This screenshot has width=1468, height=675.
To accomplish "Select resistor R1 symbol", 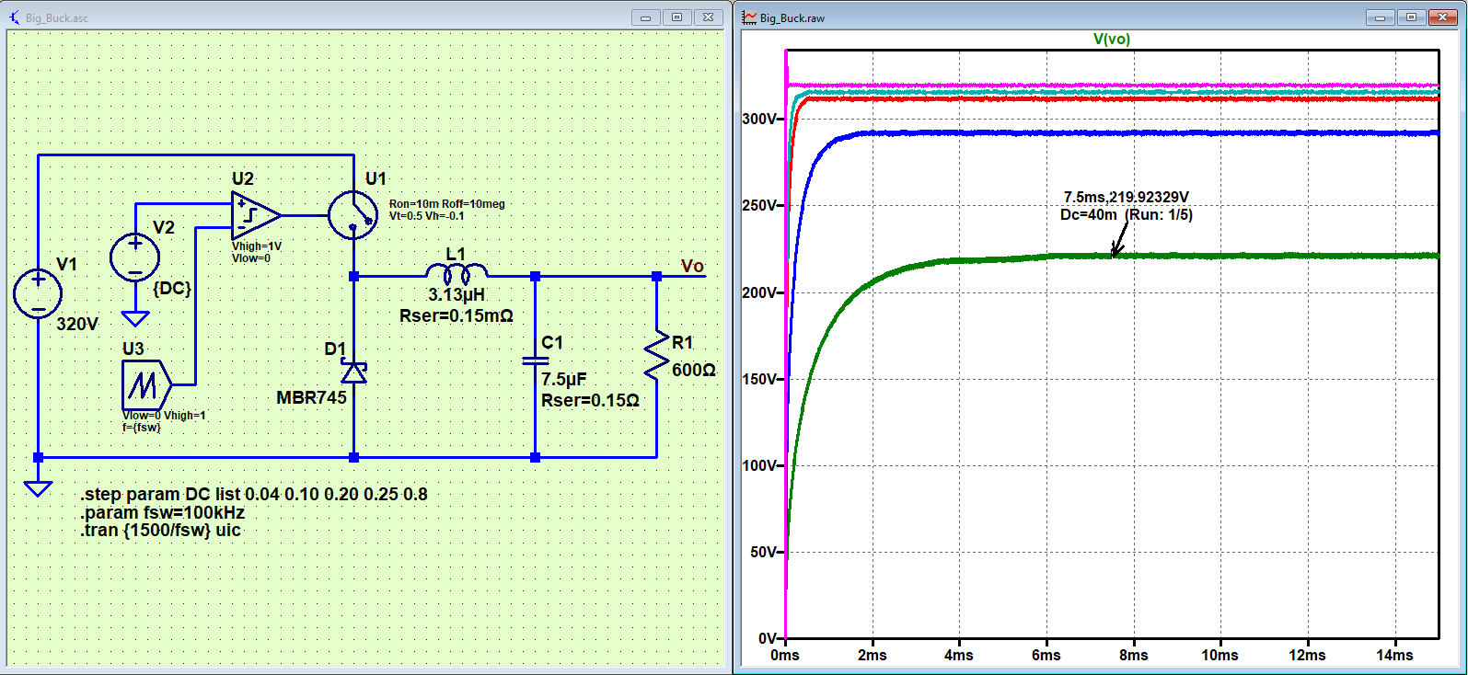I will (x=656, y=355).
